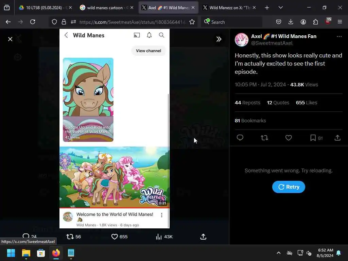Screen dimensions: 348x261
Task: Open the Firefox View icon
Action: click(7, 8)
